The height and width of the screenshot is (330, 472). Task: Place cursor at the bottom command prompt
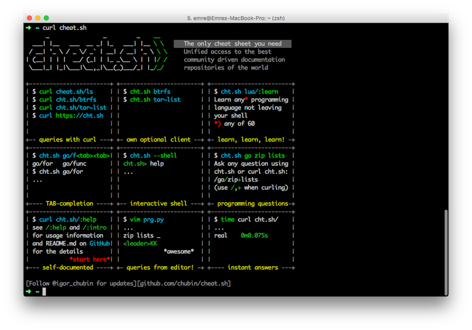point(44,291)
